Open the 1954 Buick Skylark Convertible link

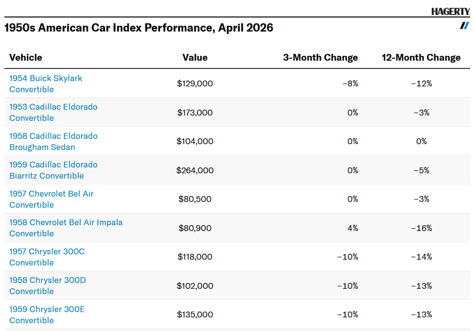tap(46, 83)
